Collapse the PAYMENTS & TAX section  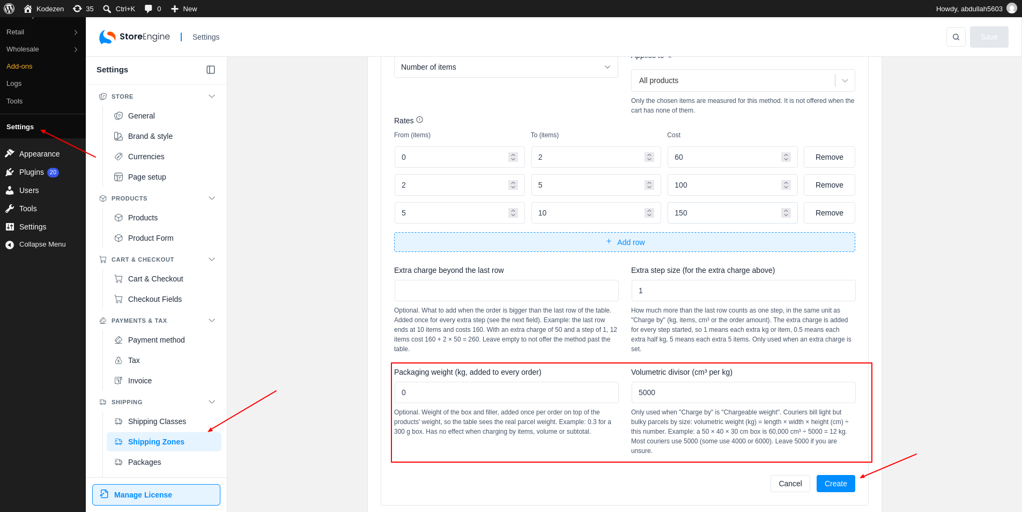(x=212, y=321)
